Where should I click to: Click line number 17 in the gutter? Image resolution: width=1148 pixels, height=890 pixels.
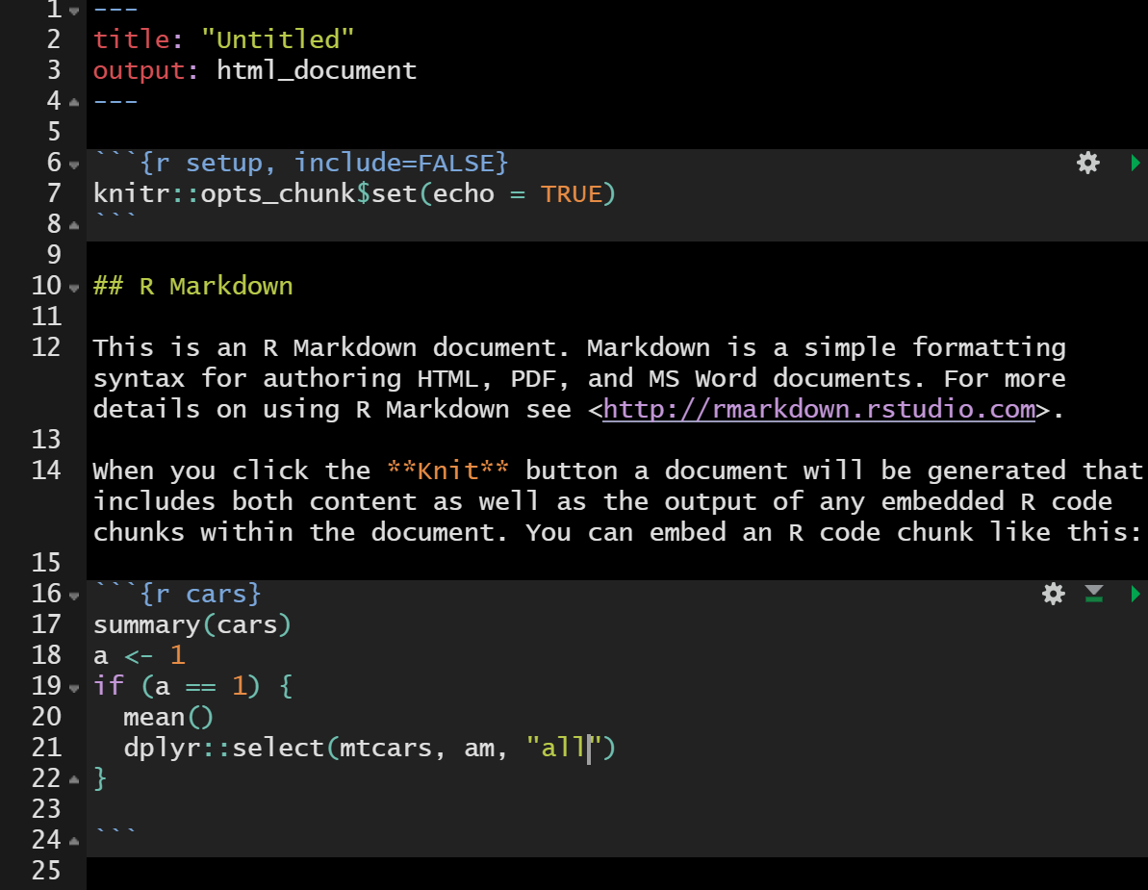[x=46, y=624]
